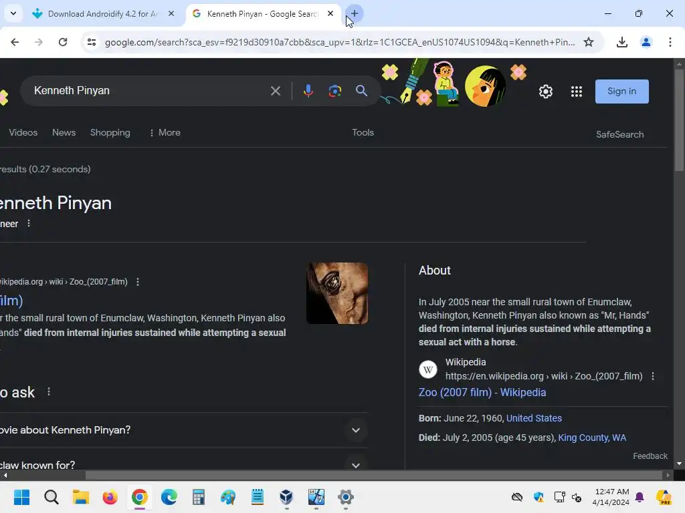The height and width of the screenshot is (513, 685).
Task: Switch to Download Androidify 4.2 tab
Action: pos(104,14)
